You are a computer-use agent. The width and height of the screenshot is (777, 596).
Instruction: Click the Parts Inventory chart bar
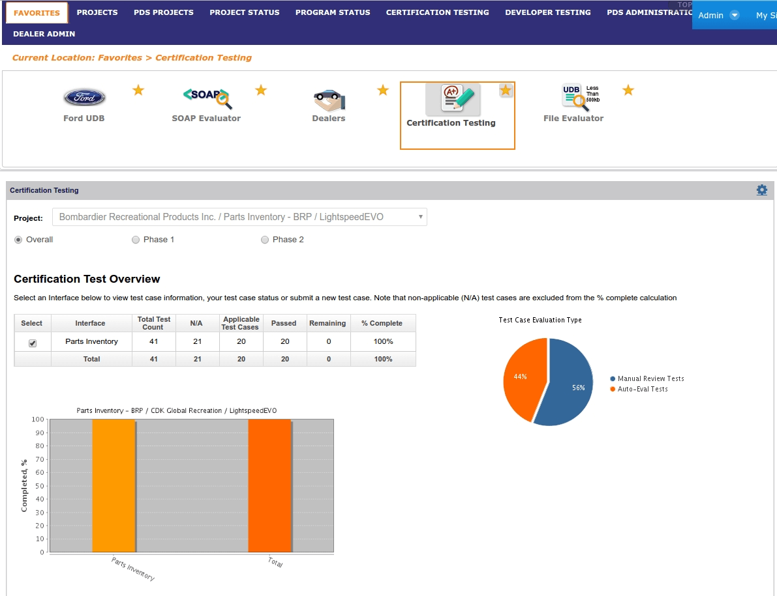pyautogui.click(x=114, y=486)
